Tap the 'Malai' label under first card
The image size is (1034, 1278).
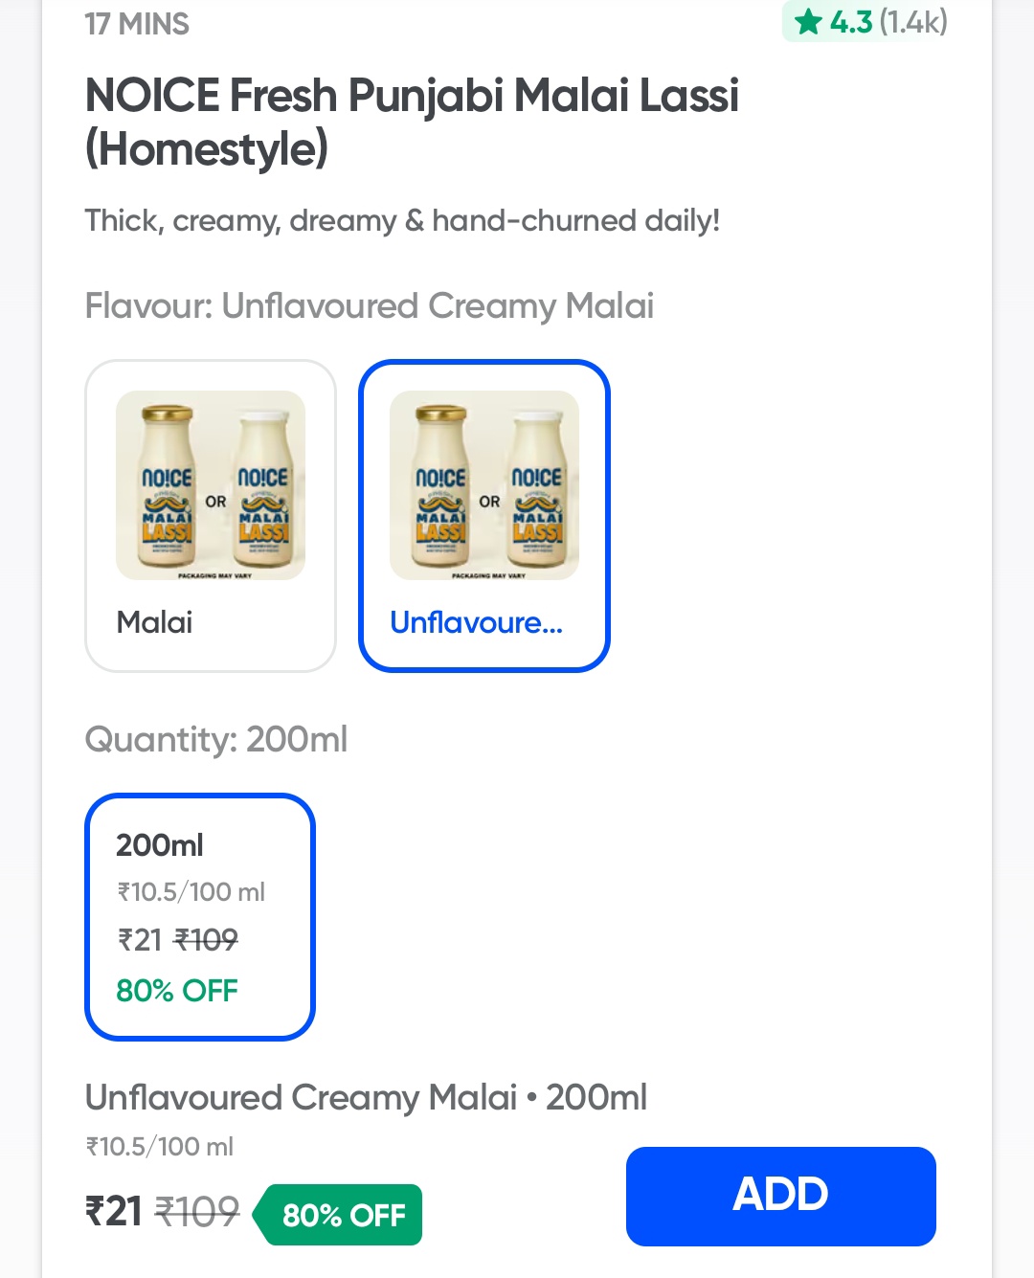click(154, 622)
